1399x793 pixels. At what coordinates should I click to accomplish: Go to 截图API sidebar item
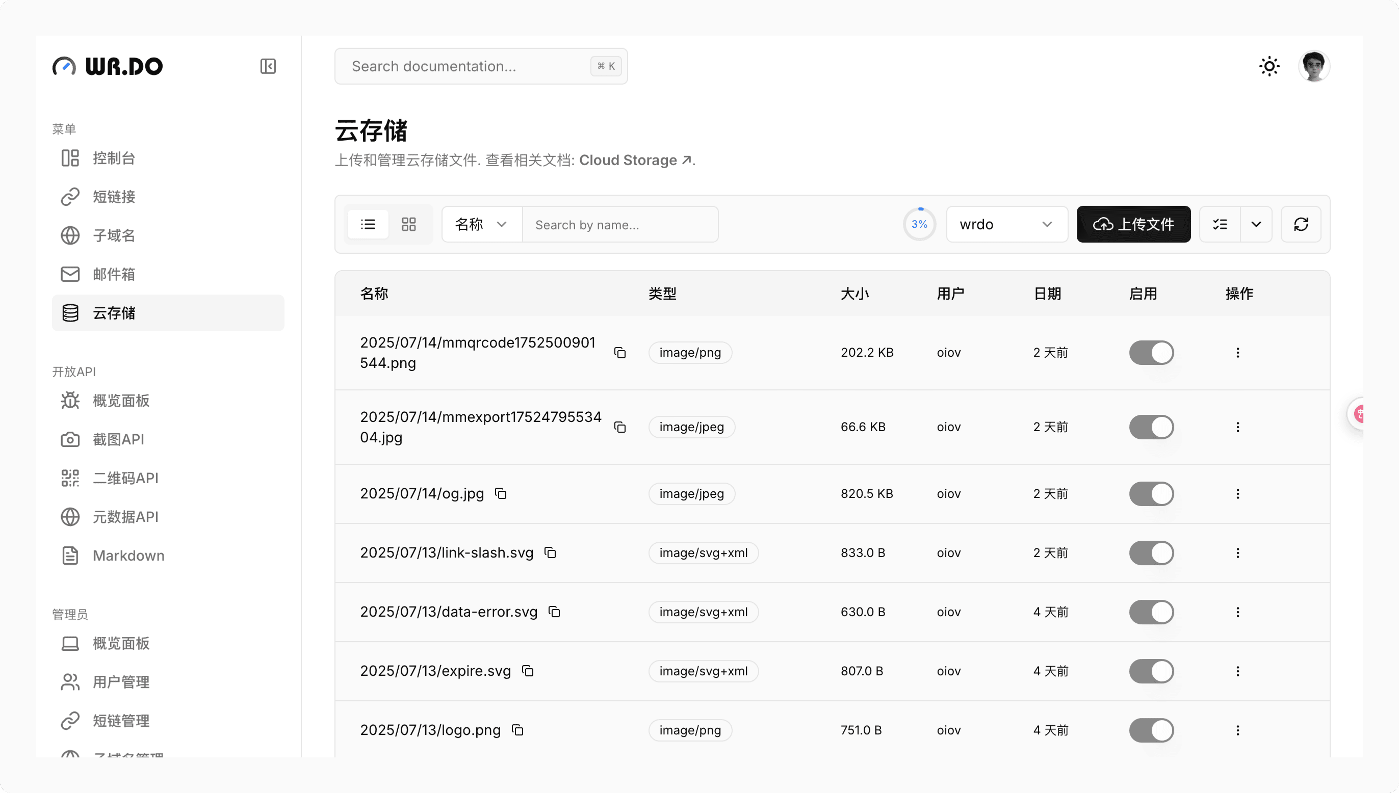118,439
